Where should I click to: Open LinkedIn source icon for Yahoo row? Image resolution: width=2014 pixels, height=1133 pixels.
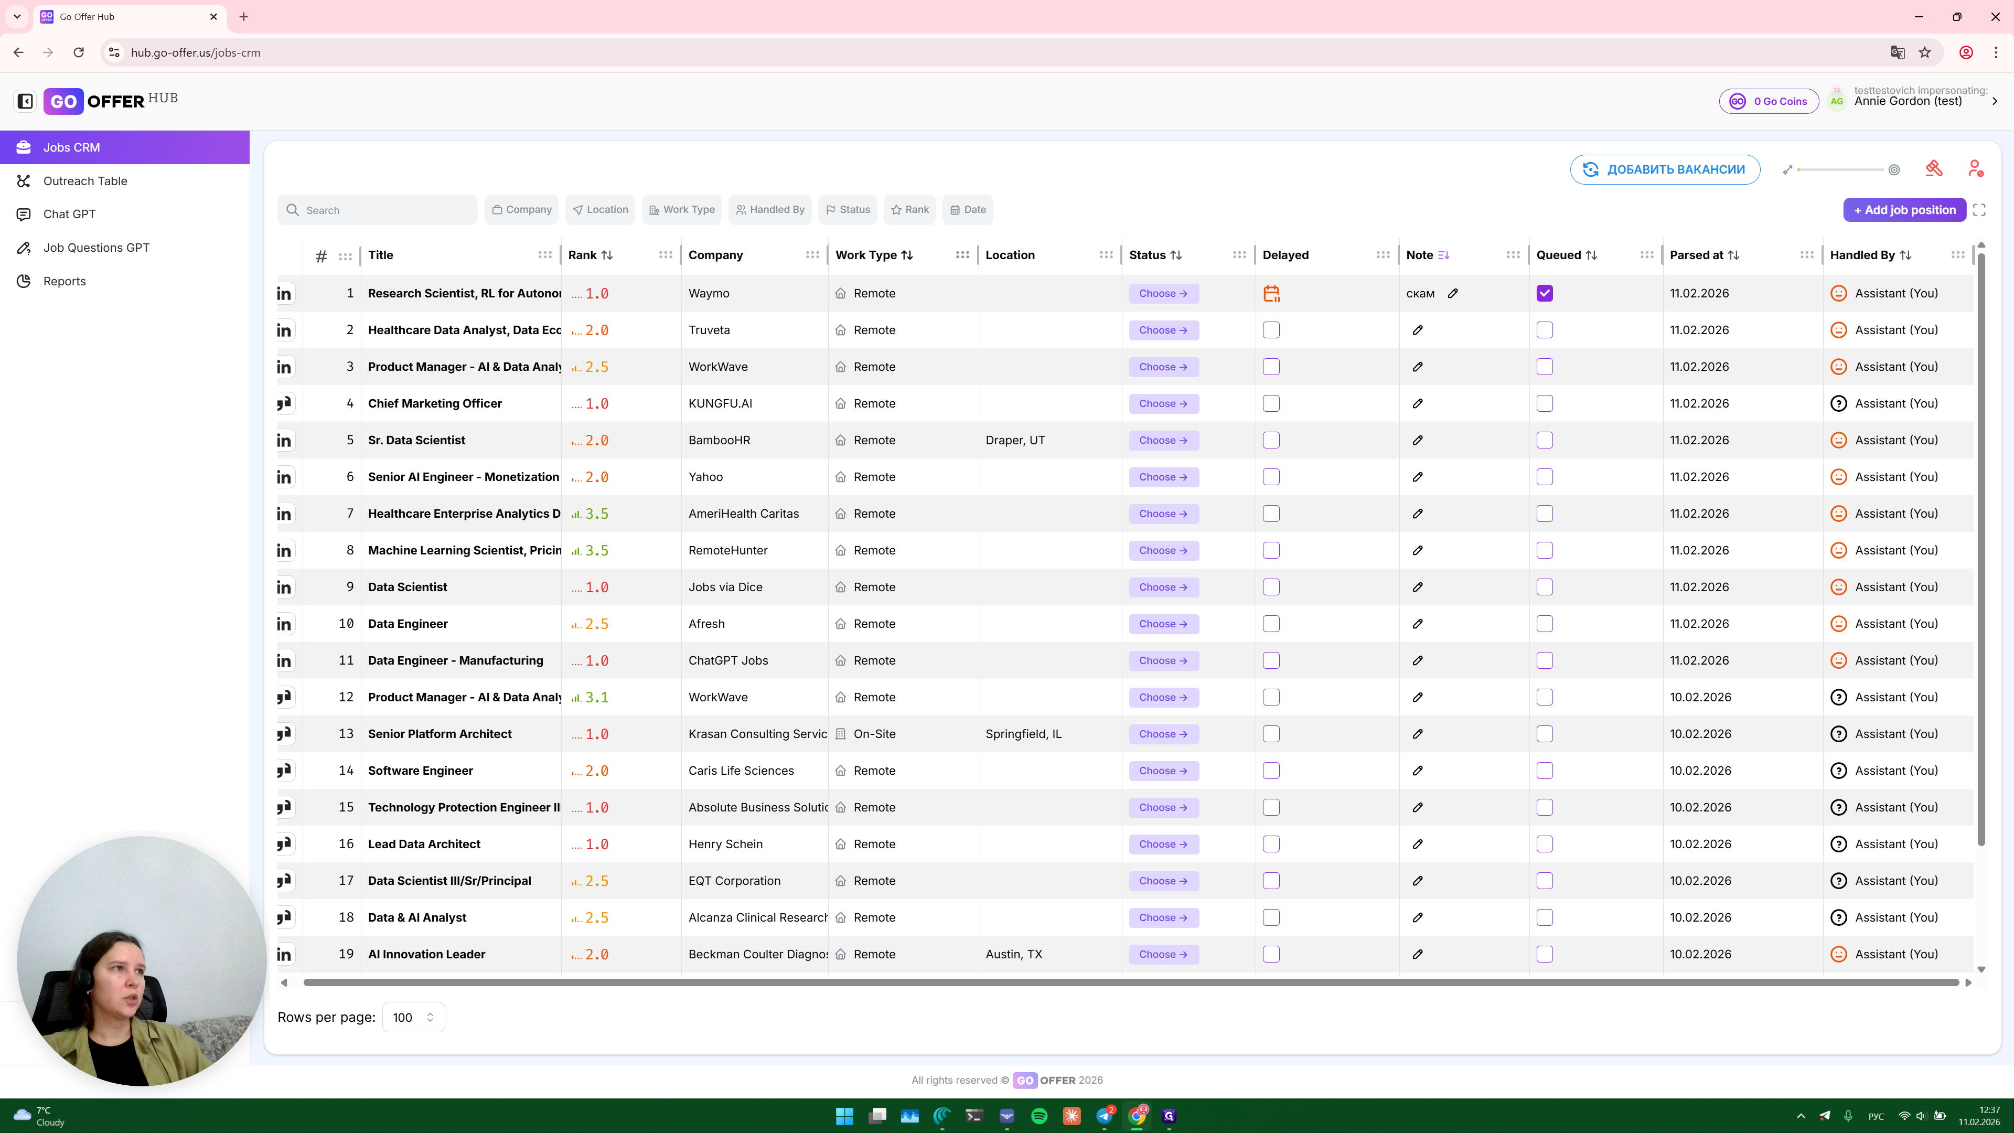[x=285, y=477]
